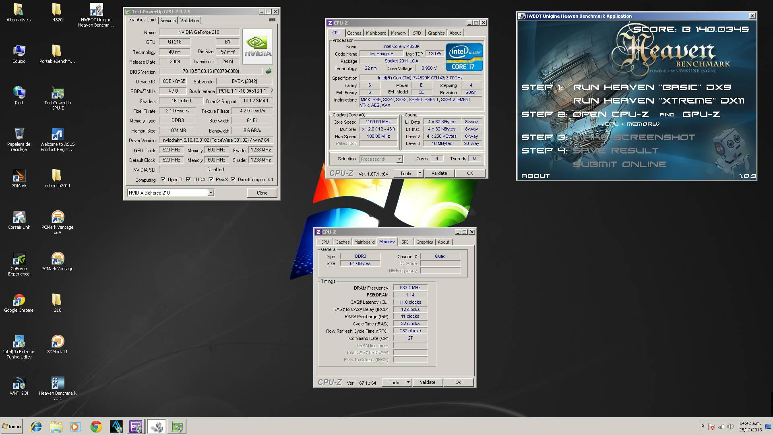This screenshot has width=773, height=435.
Task: Click OK in the upper CPU-Z window
Action: tap(470, 173)
